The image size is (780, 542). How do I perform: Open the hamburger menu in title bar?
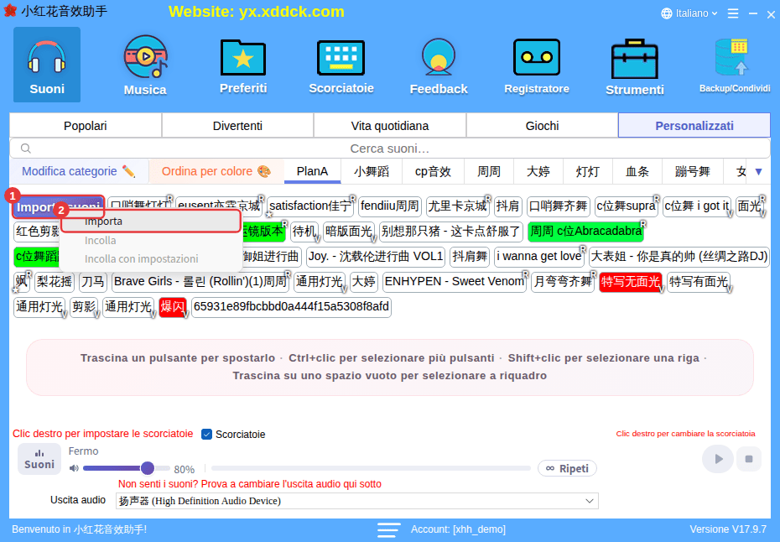[733, 13]
